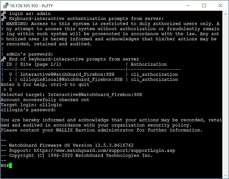Click the WatchGuard support URL

tap(104, 150)
